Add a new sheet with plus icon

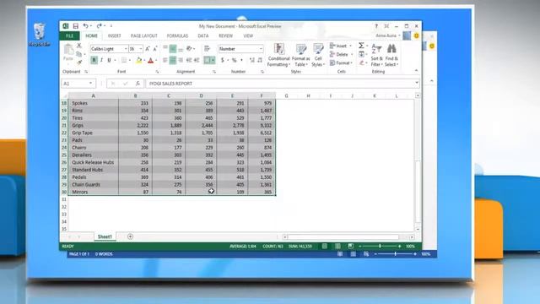point(130,236)
